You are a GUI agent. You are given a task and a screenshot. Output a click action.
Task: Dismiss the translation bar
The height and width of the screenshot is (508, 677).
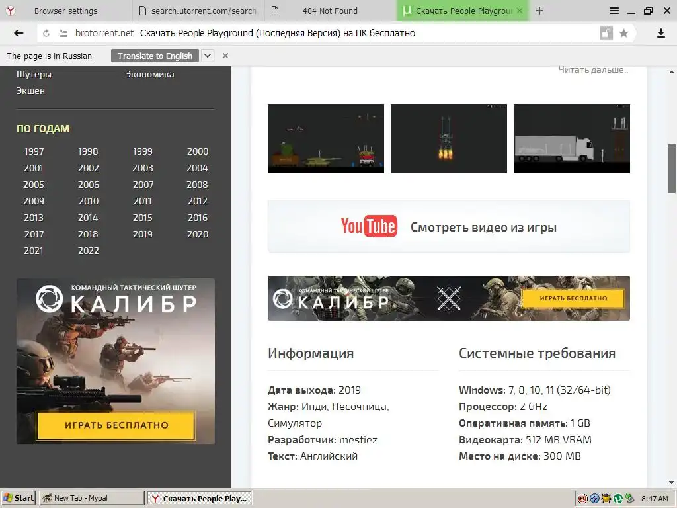coord(225,56)
